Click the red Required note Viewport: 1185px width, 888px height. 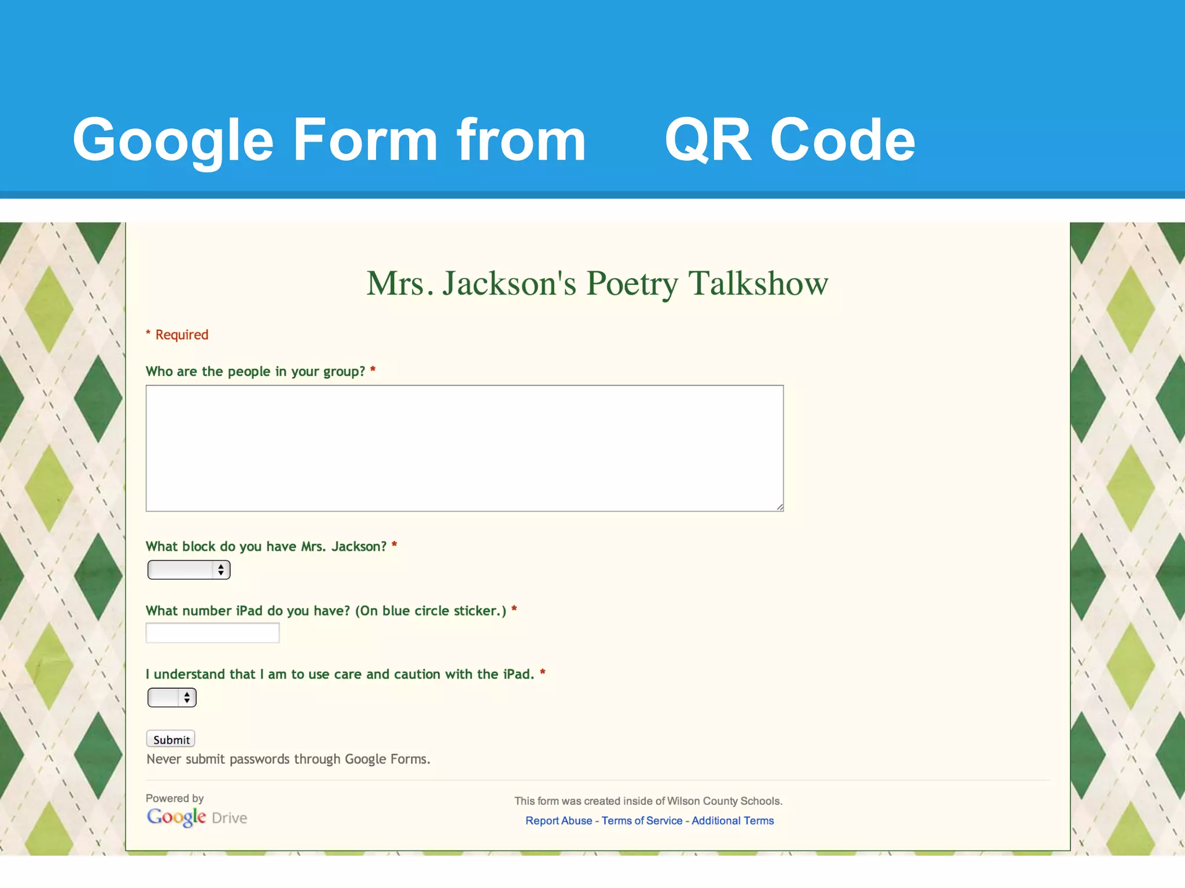click(x=177, y=335)
